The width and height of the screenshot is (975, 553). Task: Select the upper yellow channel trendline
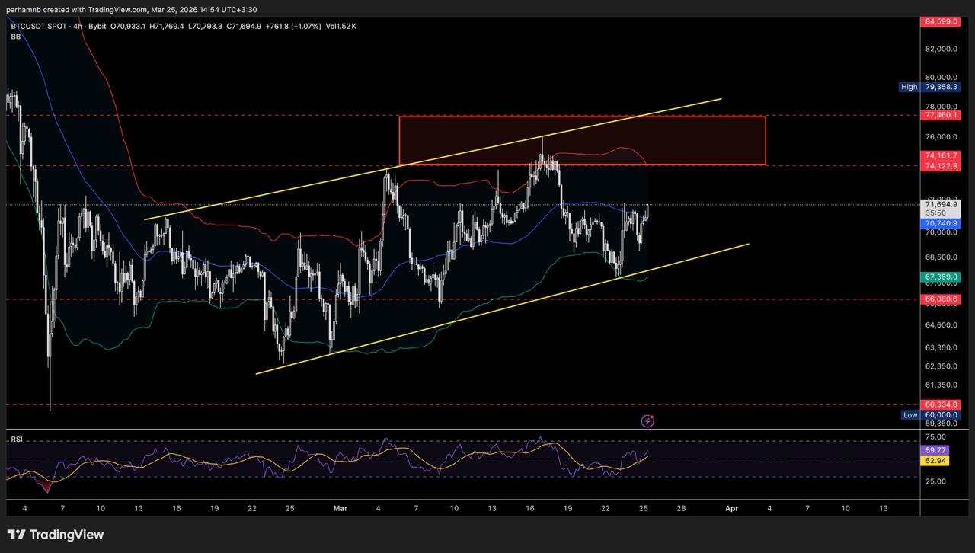pyautogui.click(x=305, y=188)
